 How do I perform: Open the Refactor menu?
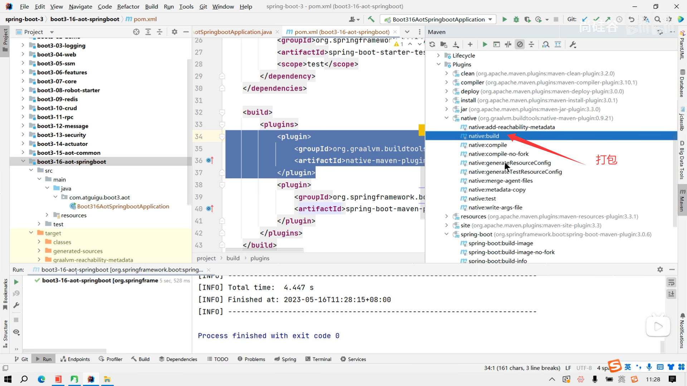(x=128, y=6)
